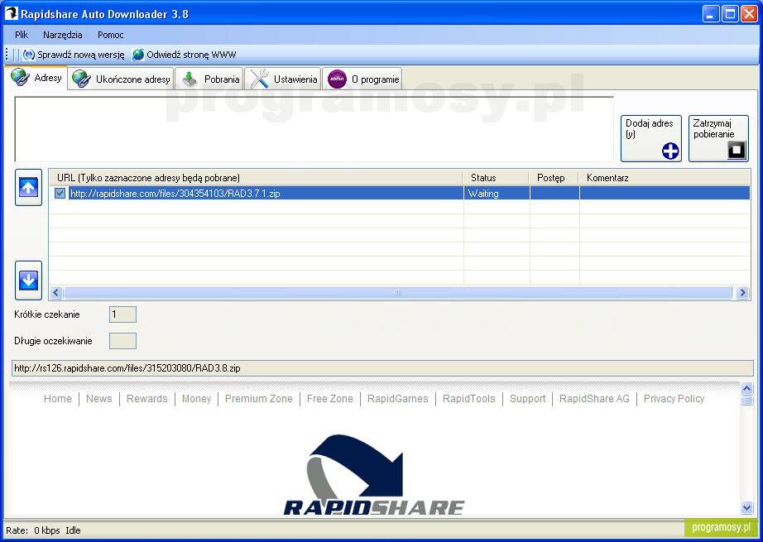The image size is (763, 542).
Task: Click the toolbar drag grip handle
Action: 7,55
